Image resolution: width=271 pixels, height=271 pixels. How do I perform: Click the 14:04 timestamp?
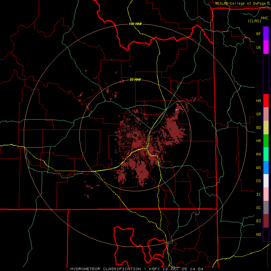[x=197, y=269]
